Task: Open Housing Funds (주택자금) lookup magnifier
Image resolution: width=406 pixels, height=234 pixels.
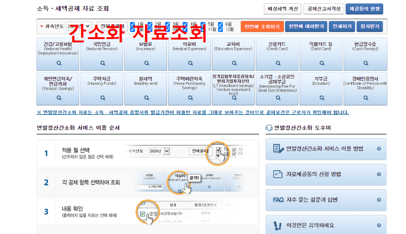Action: [103, 98]
